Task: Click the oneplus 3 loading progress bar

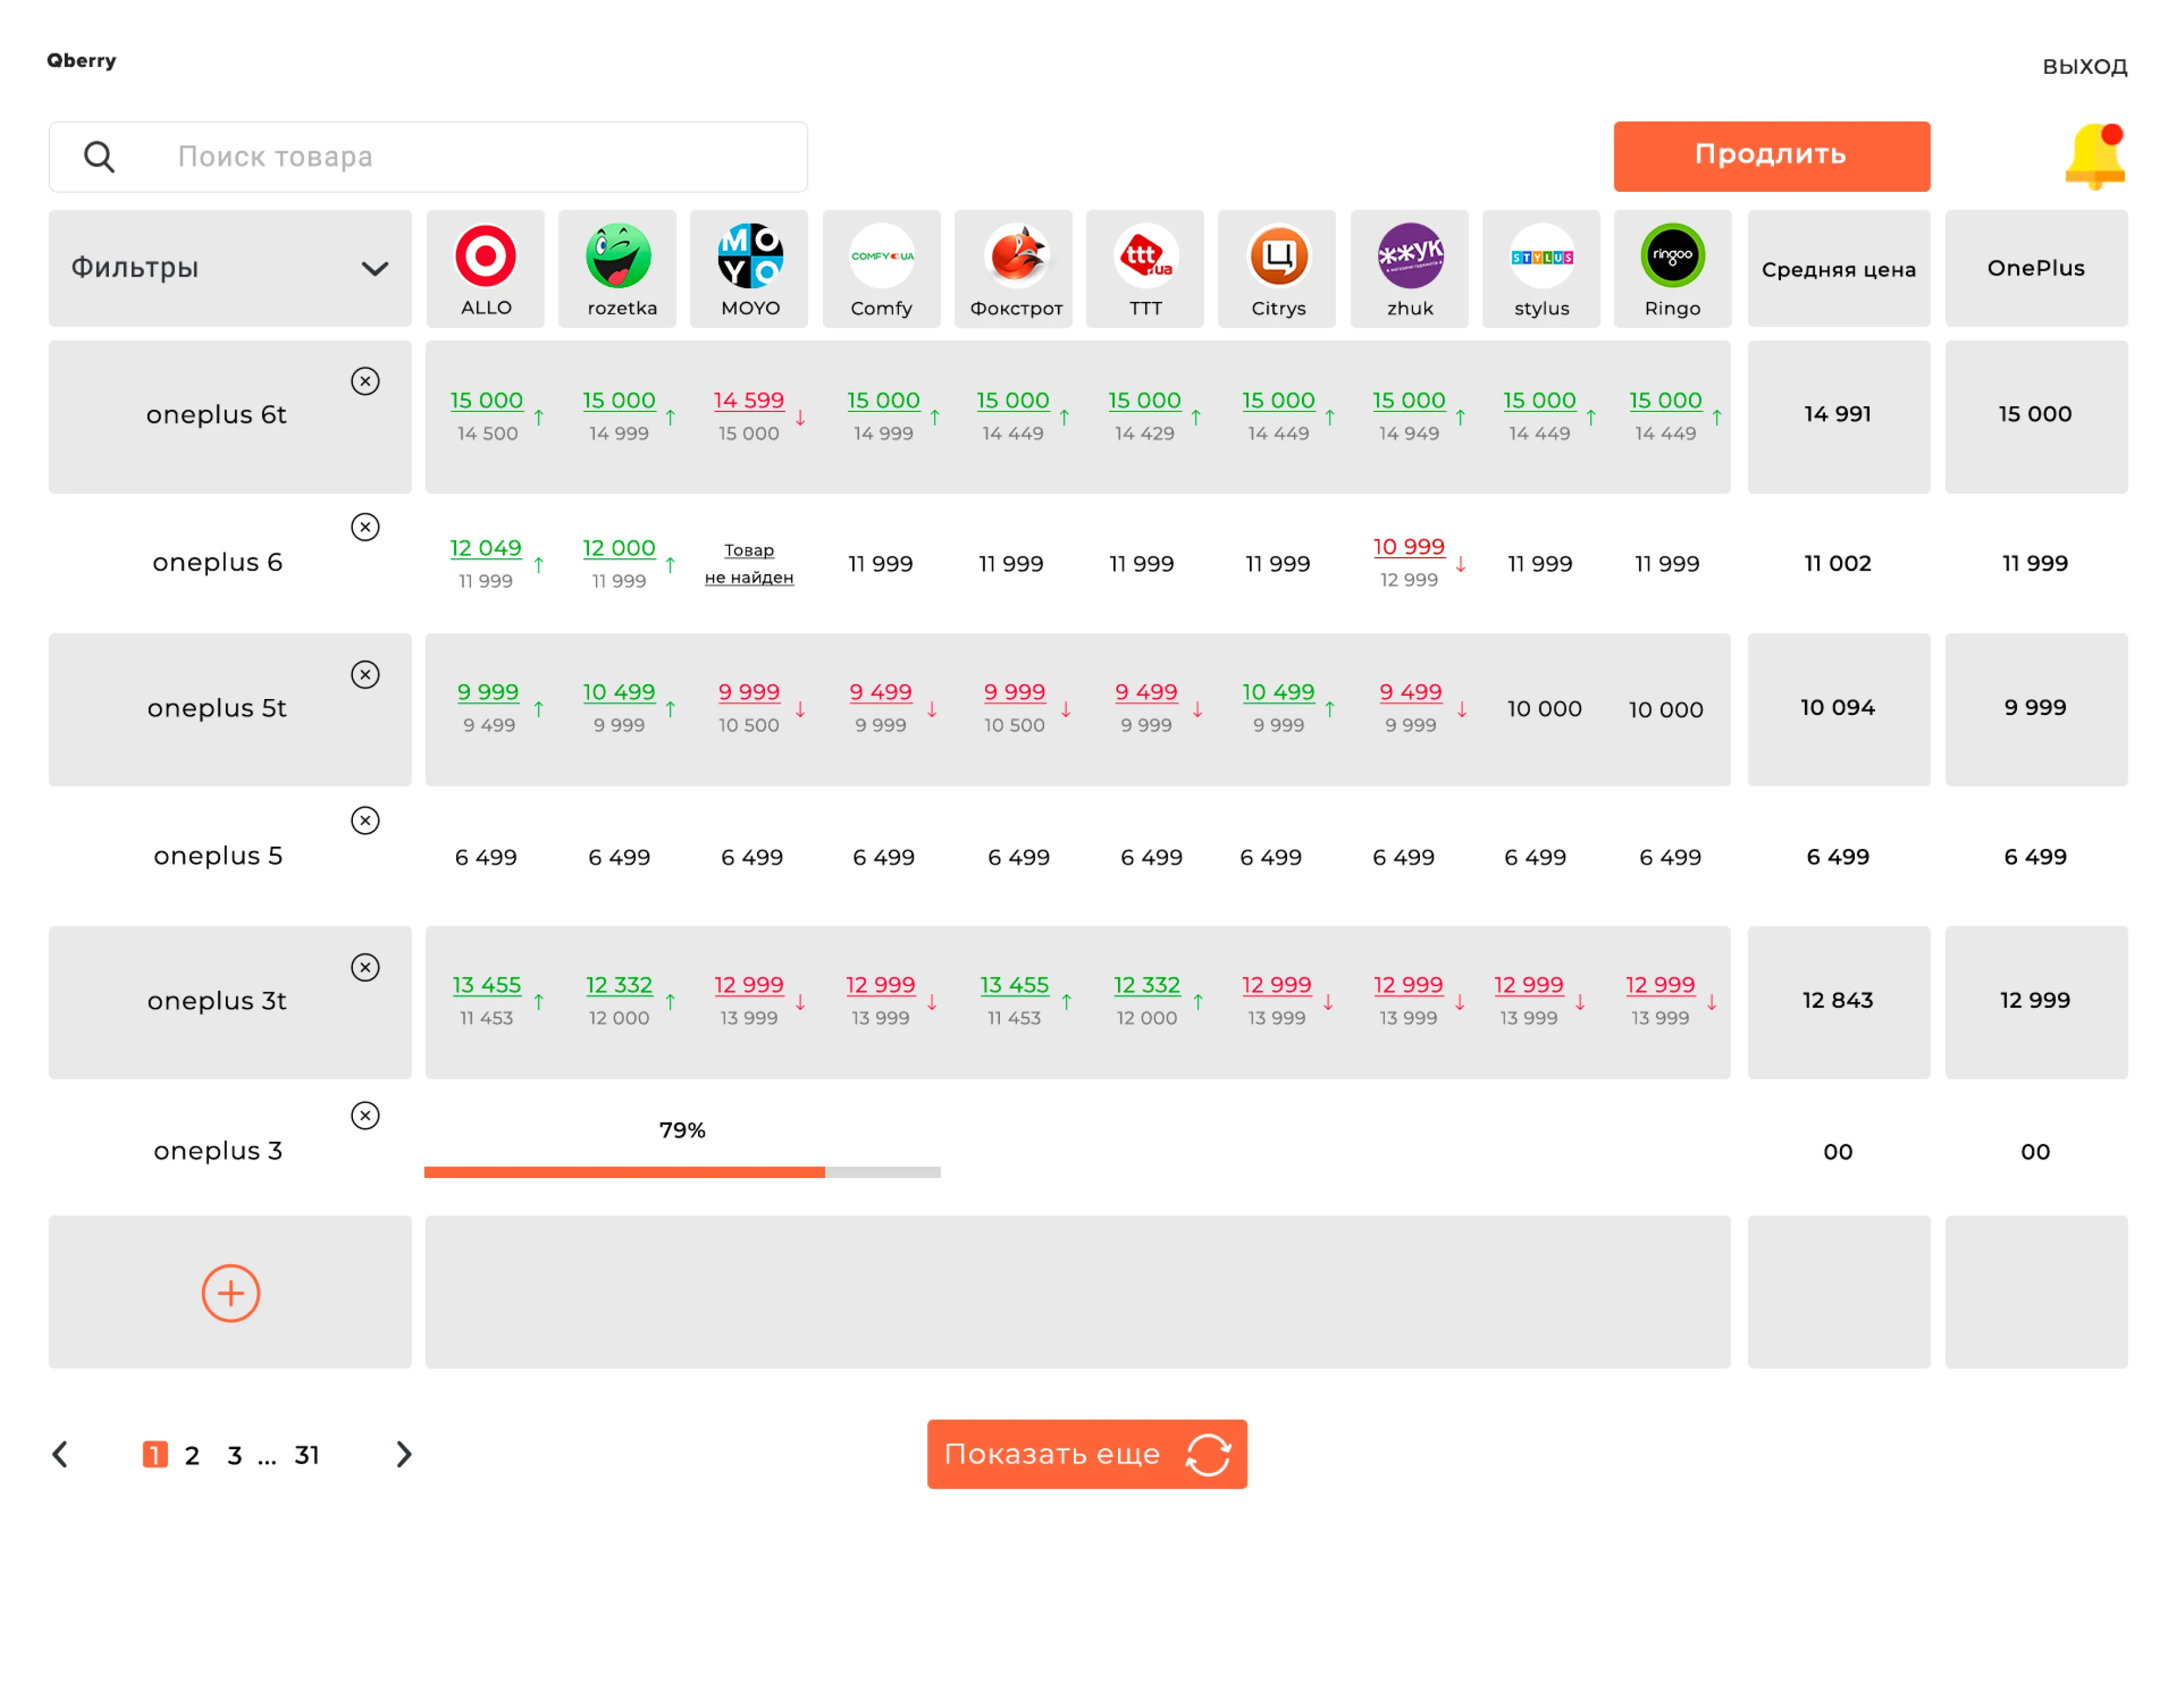Action: (682, 1172)
